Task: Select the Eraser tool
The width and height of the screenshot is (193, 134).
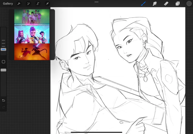Action: [x=166, y=4]
